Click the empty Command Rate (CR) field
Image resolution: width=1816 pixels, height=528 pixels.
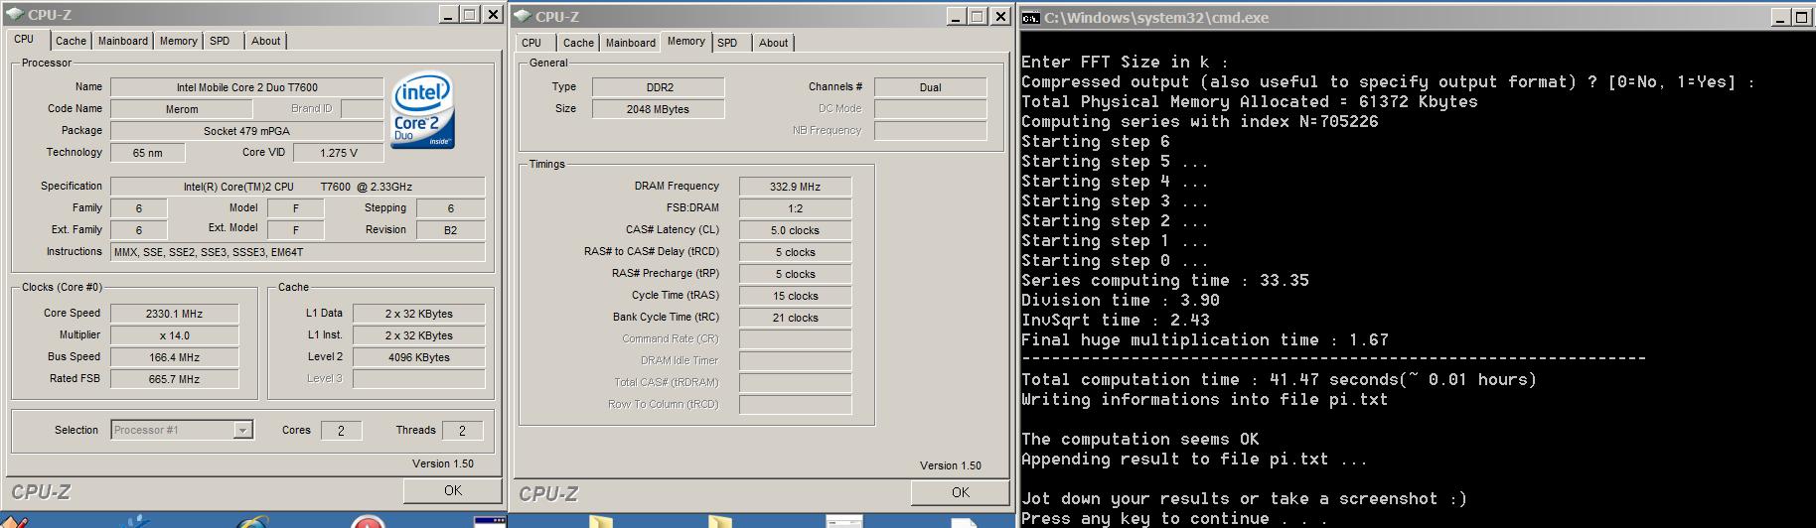tap(795, 339)
